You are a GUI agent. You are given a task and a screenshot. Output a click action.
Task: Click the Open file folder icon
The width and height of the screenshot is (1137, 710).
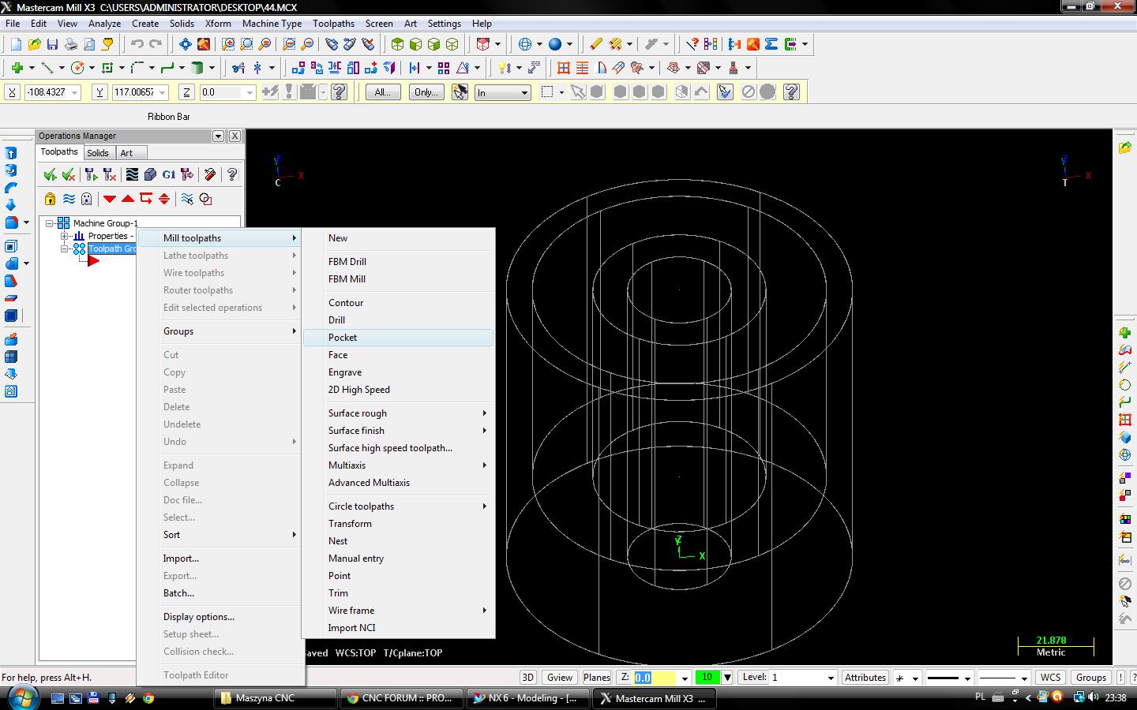tap(34, 44)
